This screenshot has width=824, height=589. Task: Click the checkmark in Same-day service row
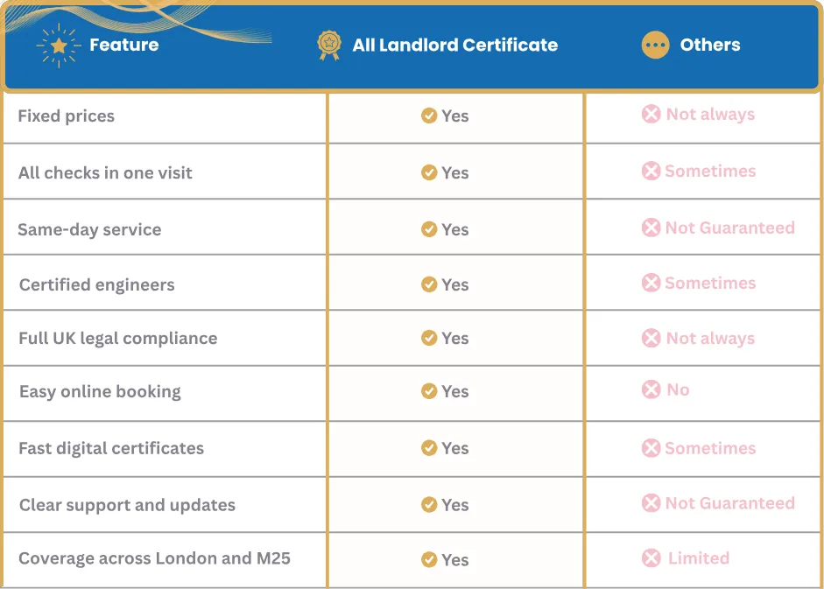pyautogui.click(x=429, y=229)
